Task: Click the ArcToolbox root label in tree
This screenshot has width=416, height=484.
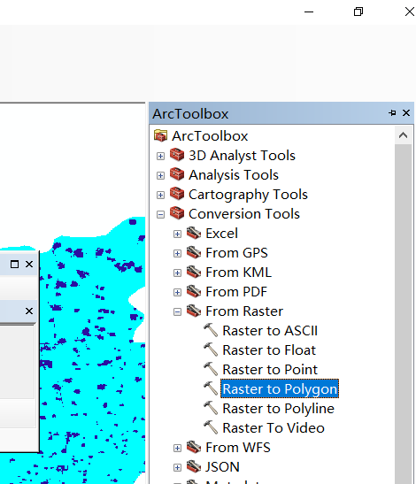Action: tap(210, 135)
